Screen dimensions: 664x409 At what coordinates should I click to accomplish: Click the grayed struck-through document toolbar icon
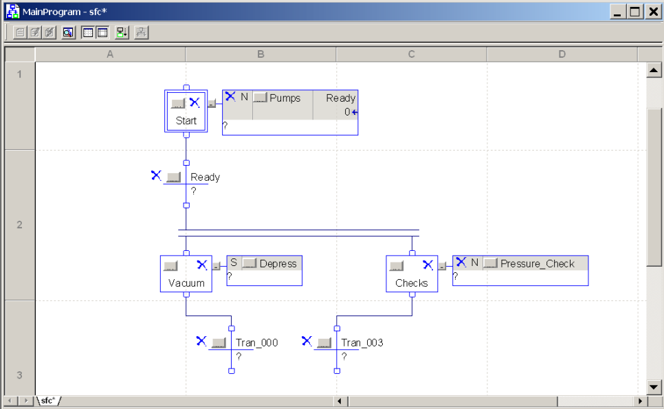(49, 32)
